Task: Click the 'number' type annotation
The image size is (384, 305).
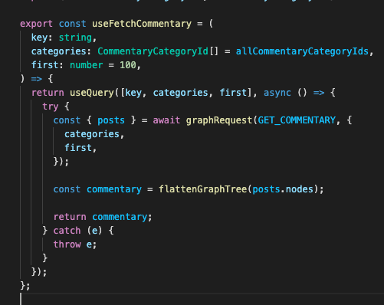Action: (87, 65)
